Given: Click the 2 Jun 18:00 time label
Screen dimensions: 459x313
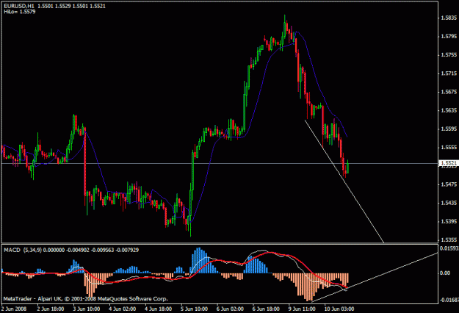Looking at the screenshot, I should click(51, 309).
